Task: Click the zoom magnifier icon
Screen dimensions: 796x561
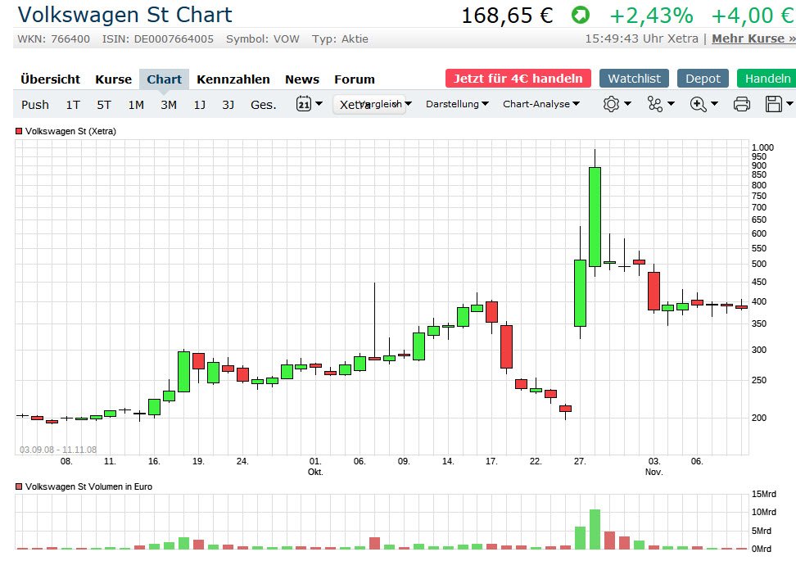Action: pyautogui.click(x=698, y=105)
